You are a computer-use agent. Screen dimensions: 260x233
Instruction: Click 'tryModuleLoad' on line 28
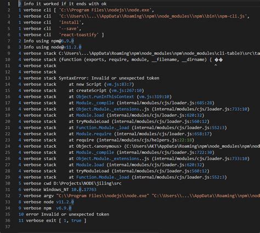coord(93,171)
